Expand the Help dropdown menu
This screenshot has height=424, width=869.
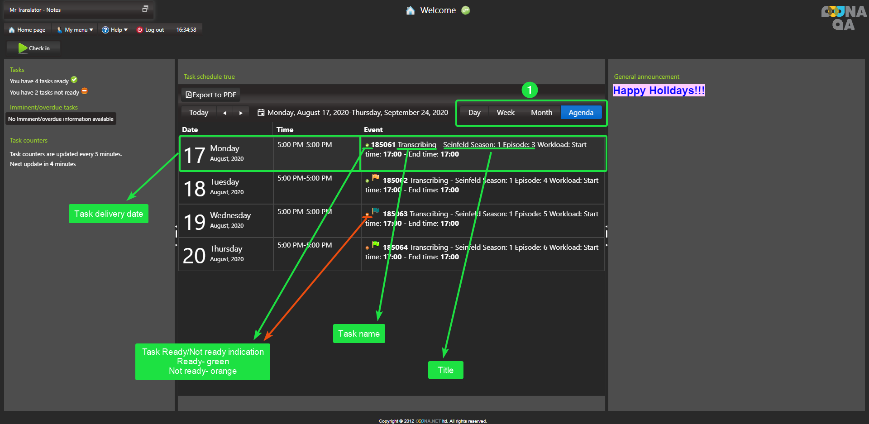(x=115, y=30)
